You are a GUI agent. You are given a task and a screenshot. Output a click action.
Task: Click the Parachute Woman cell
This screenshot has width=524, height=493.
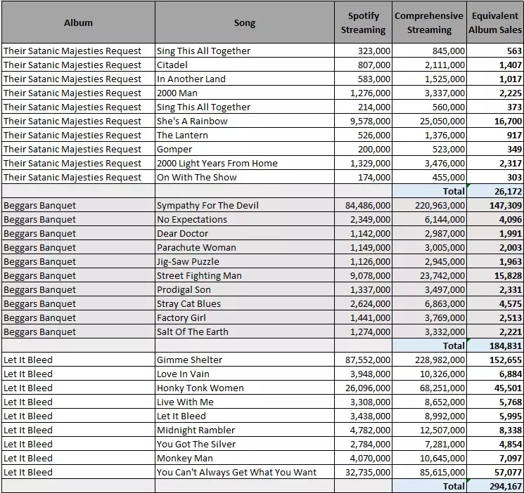245,247
